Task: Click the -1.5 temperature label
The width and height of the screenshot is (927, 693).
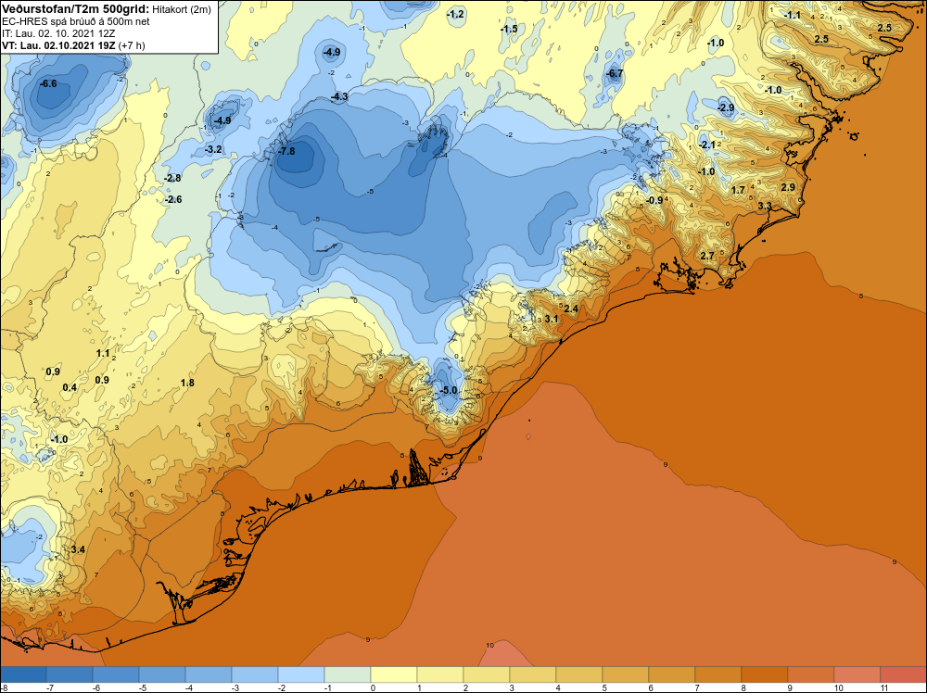Action: click(x=508, y=29)
